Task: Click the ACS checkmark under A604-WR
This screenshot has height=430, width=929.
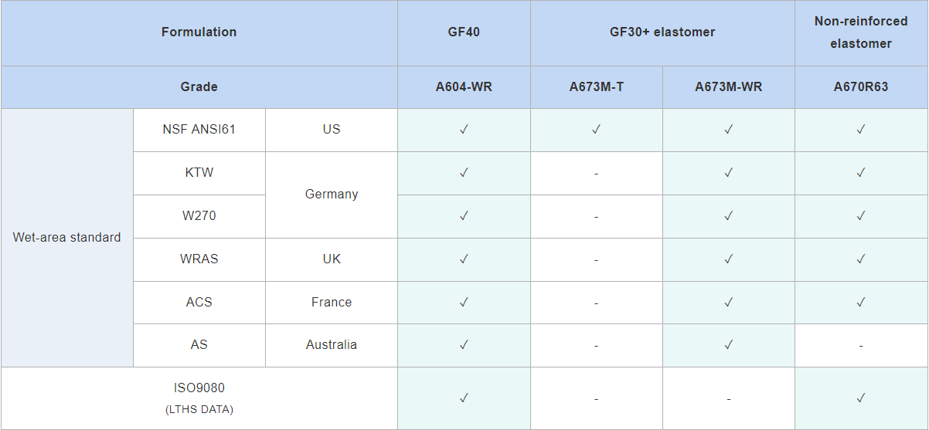Action: pos(464,303)
